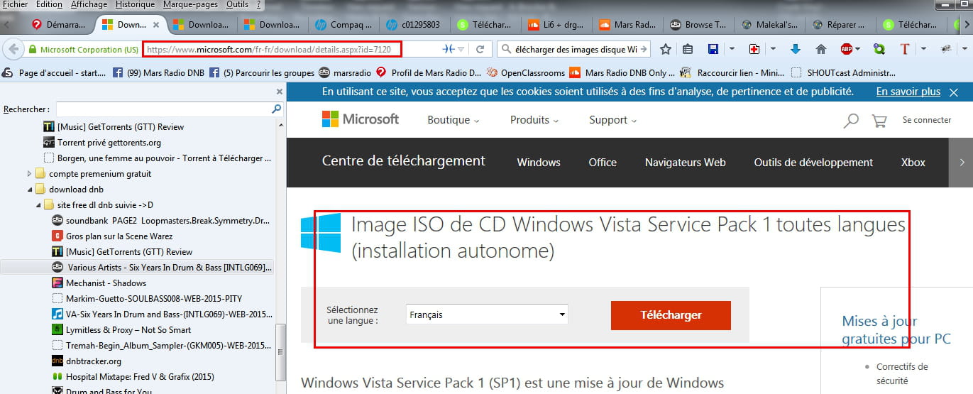Click the red cross first-aid toolbar icon
Image resolution: width=973 pixels, height=394 pixels.
(x=754, y=50)
